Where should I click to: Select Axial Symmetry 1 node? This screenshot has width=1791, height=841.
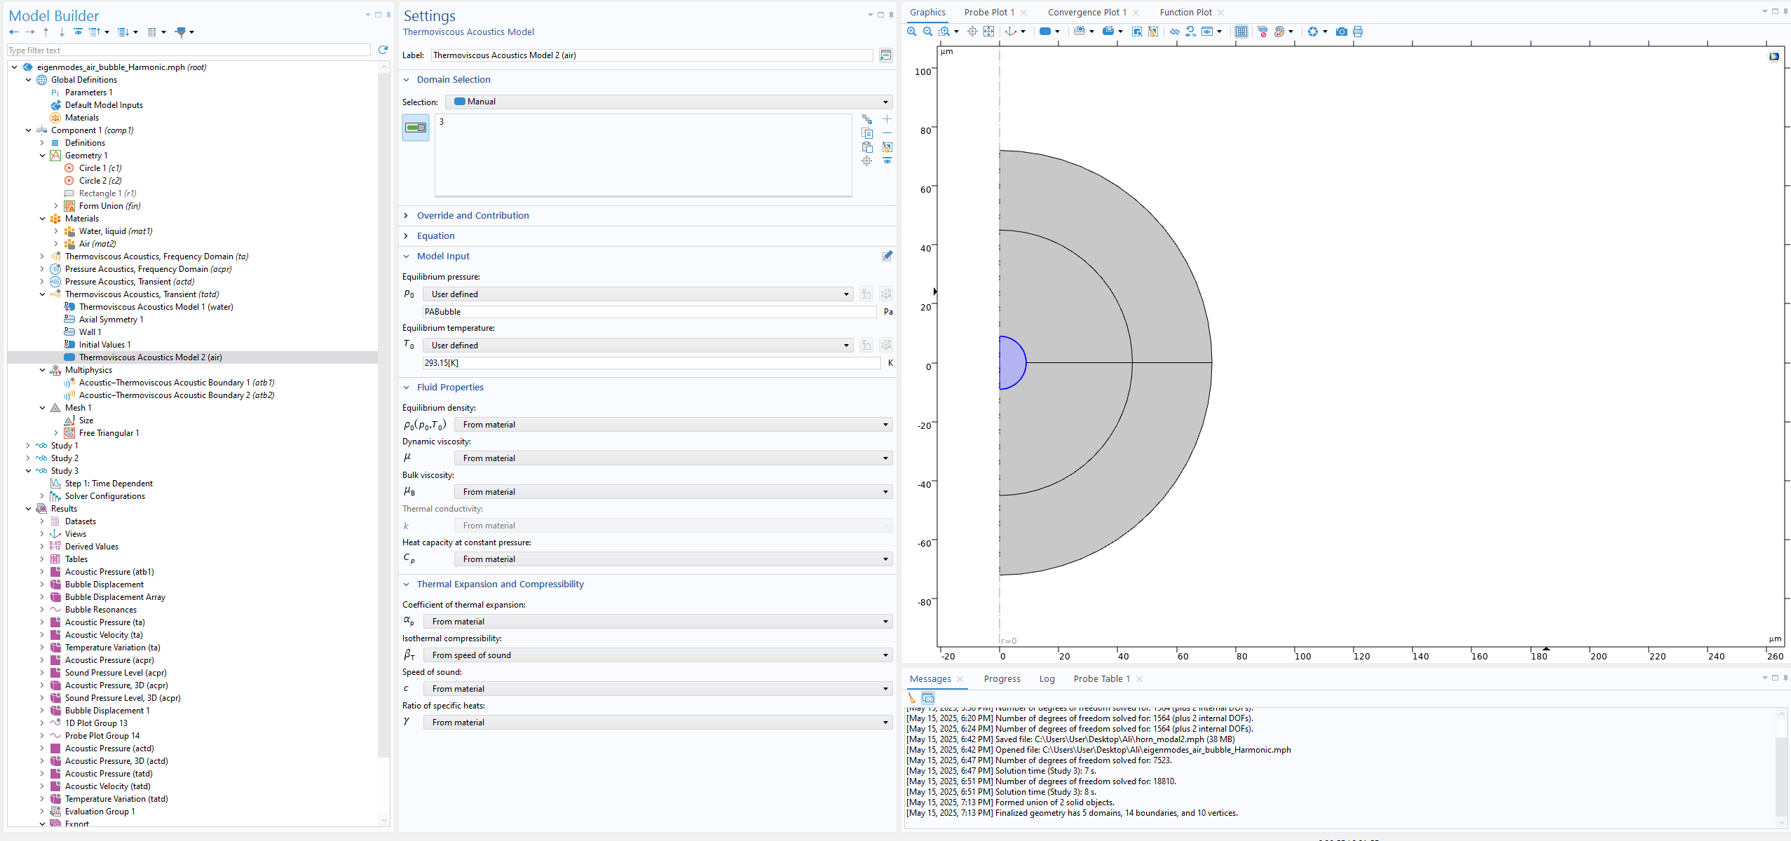click(111, 320)
